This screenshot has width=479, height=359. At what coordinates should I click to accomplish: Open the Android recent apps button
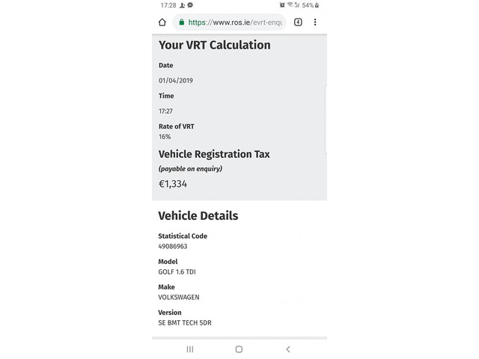point(189,349)
